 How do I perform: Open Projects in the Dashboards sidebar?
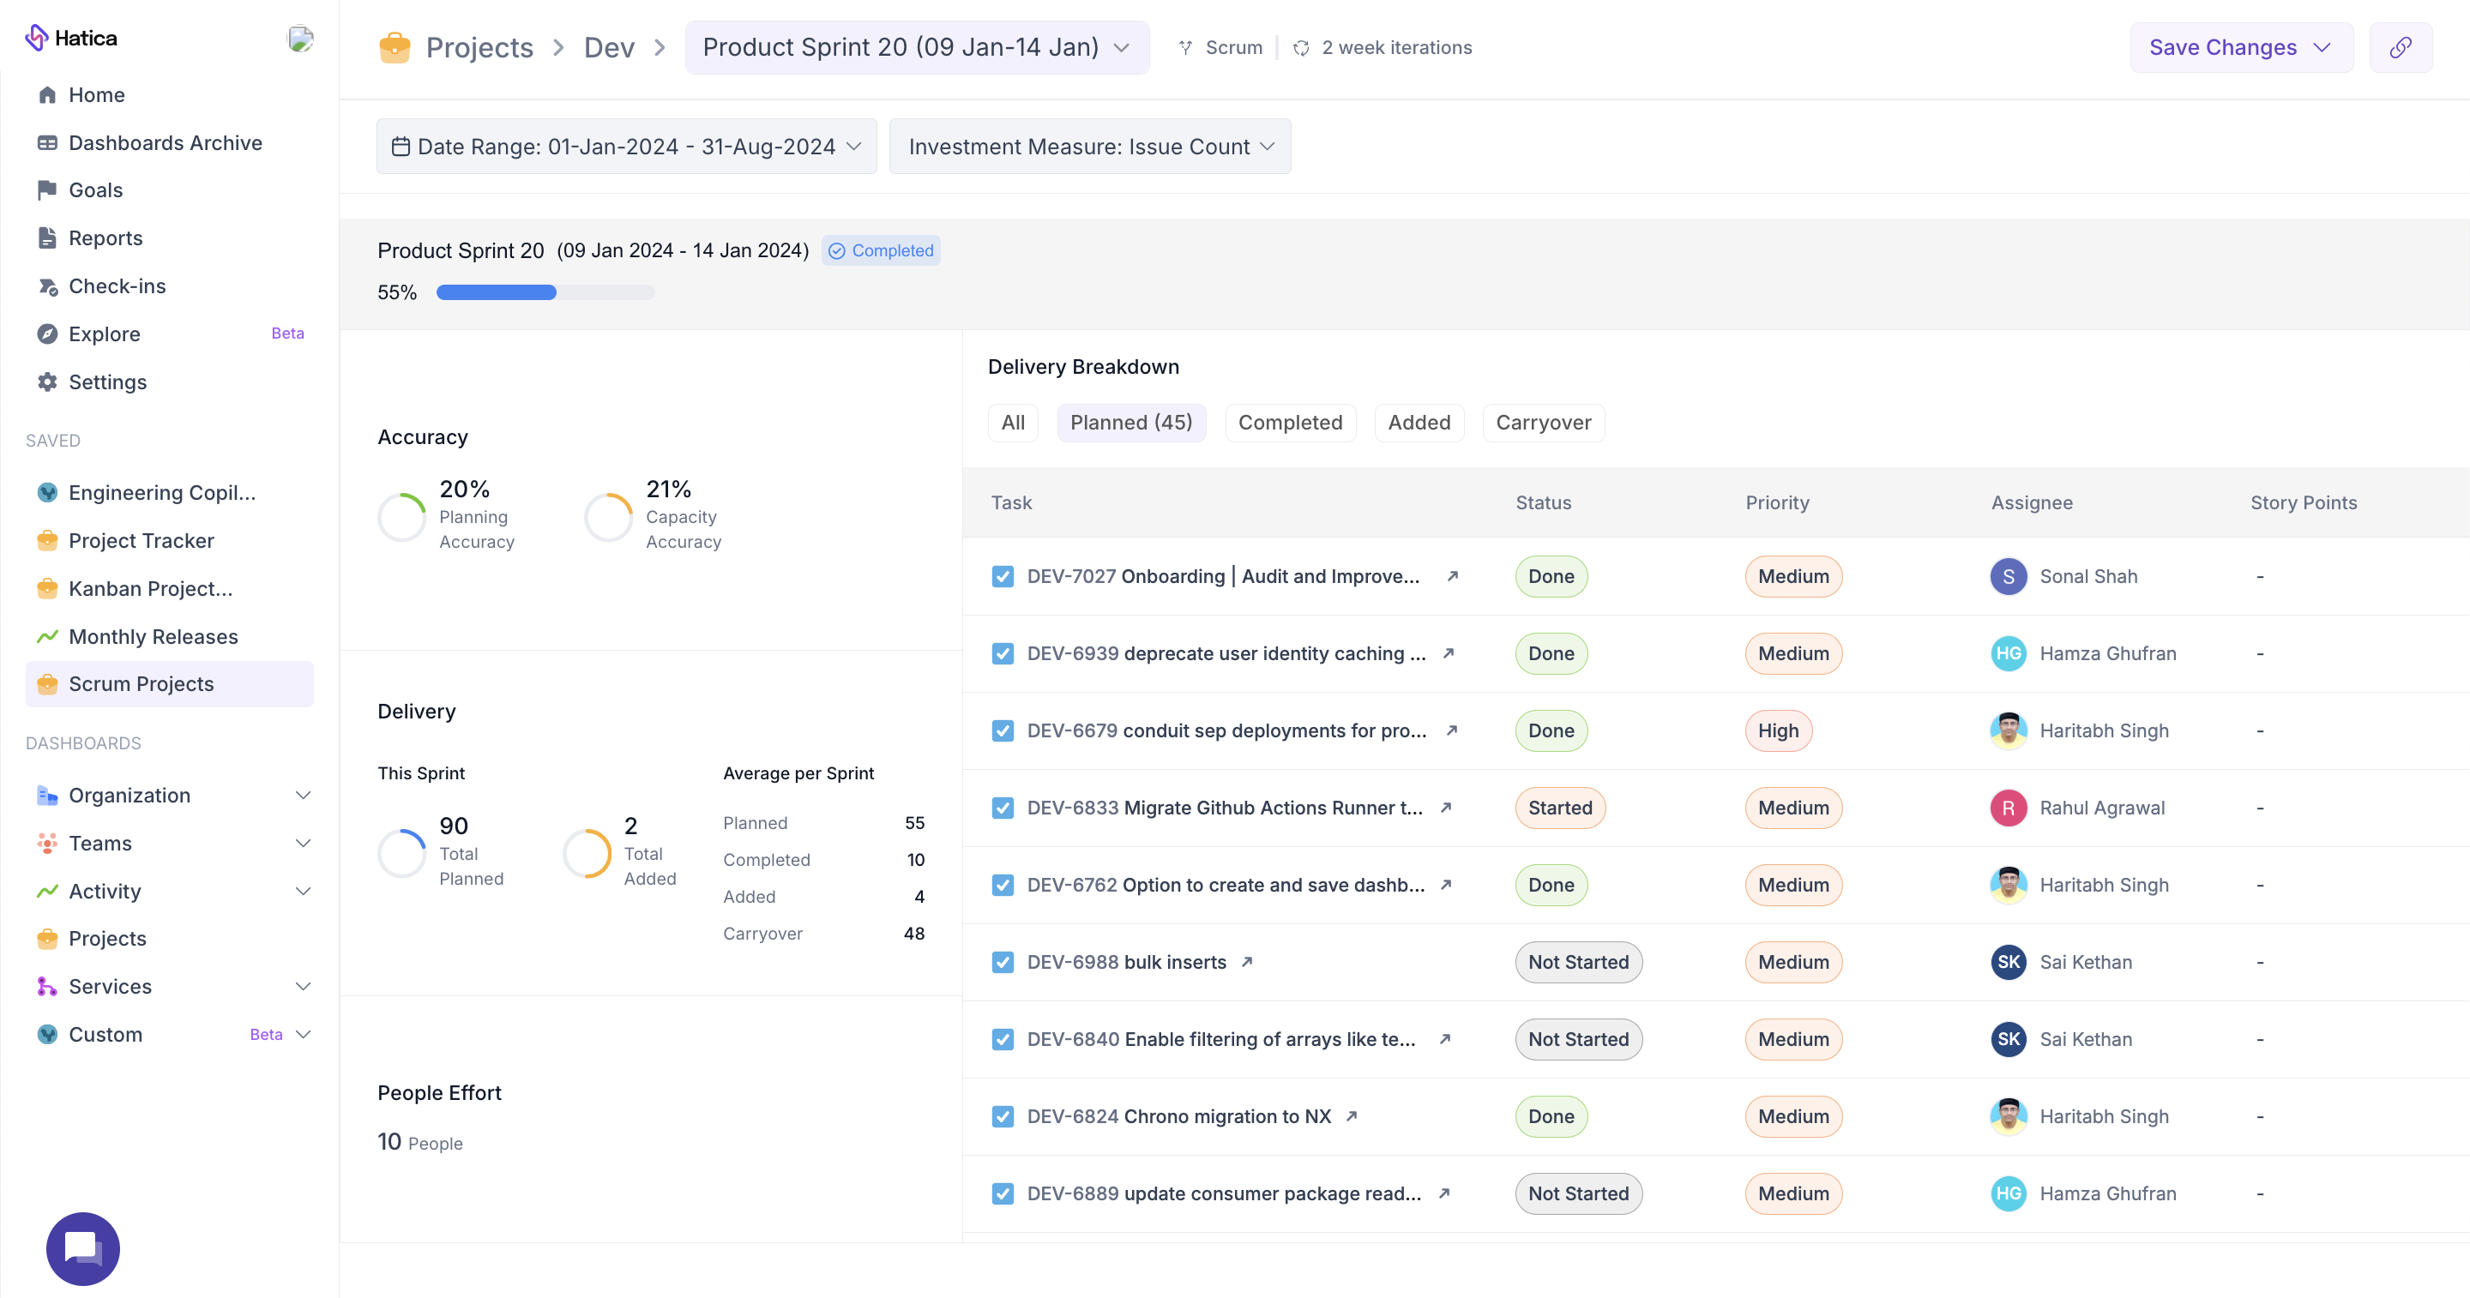(107, 939)
